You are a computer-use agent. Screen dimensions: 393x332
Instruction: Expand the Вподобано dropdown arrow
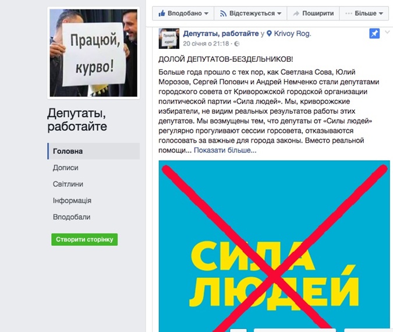pos(206,13)
